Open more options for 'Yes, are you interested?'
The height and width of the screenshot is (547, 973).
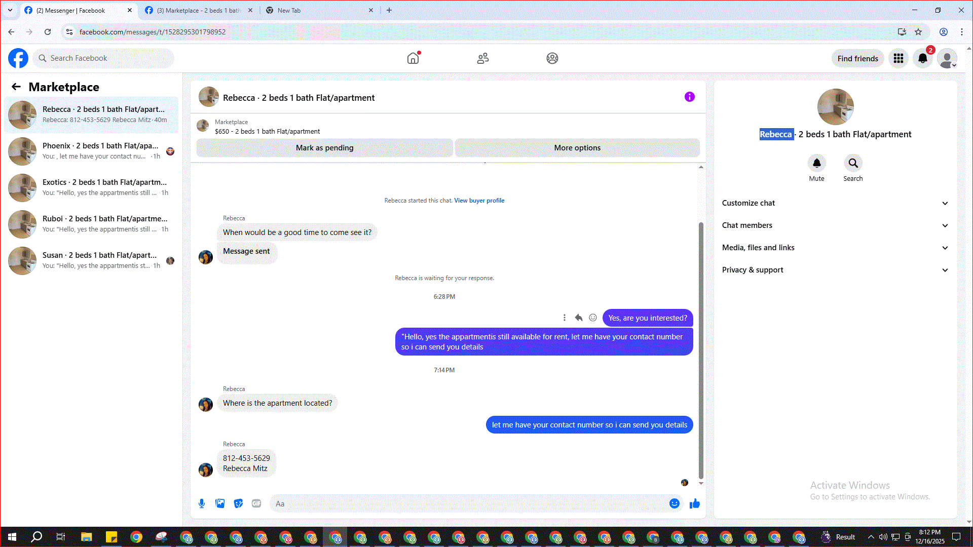(565, 318)
